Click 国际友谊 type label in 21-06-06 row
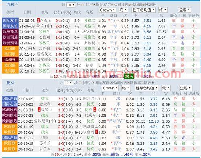This screenshot has width=201, height=158. (x=10, y=21)
